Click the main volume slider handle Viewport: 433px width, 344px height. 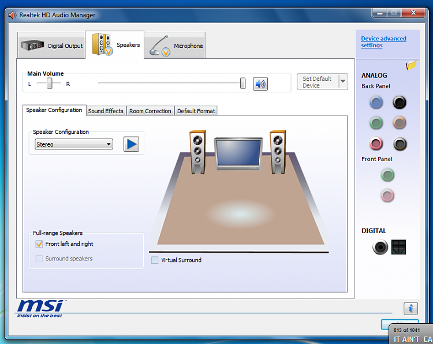pyautogui.click(x=242, y=83)
